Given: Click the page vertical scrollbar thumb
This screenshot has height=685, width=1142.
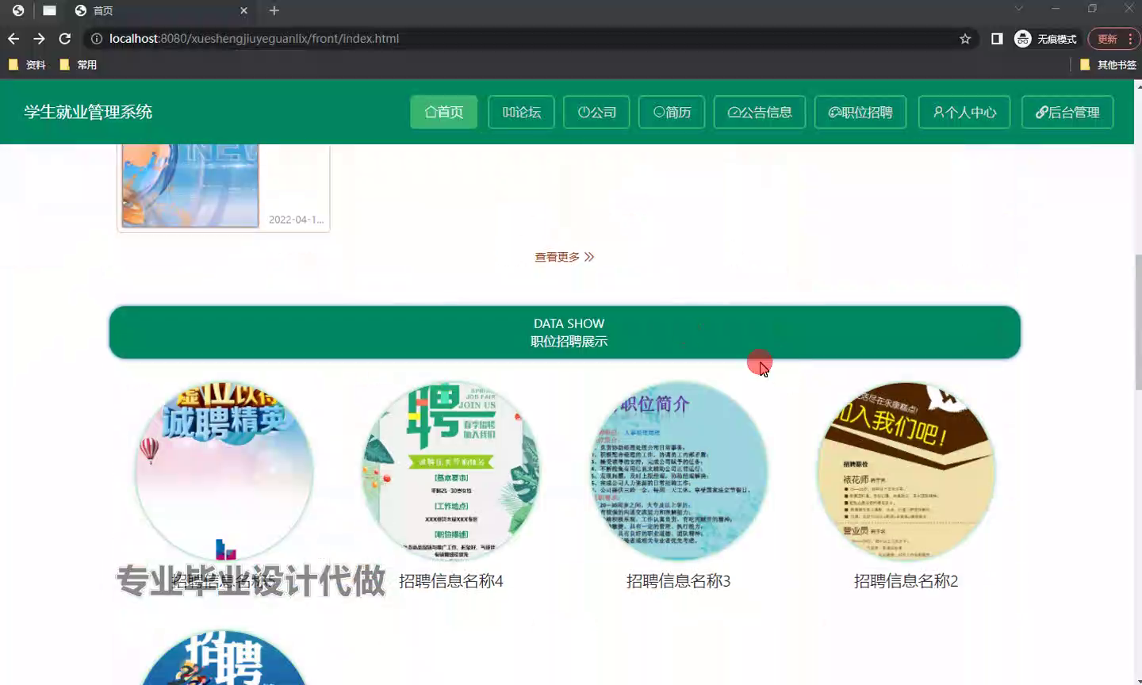Looking at the screenshot, I should tap(1138, 322).
